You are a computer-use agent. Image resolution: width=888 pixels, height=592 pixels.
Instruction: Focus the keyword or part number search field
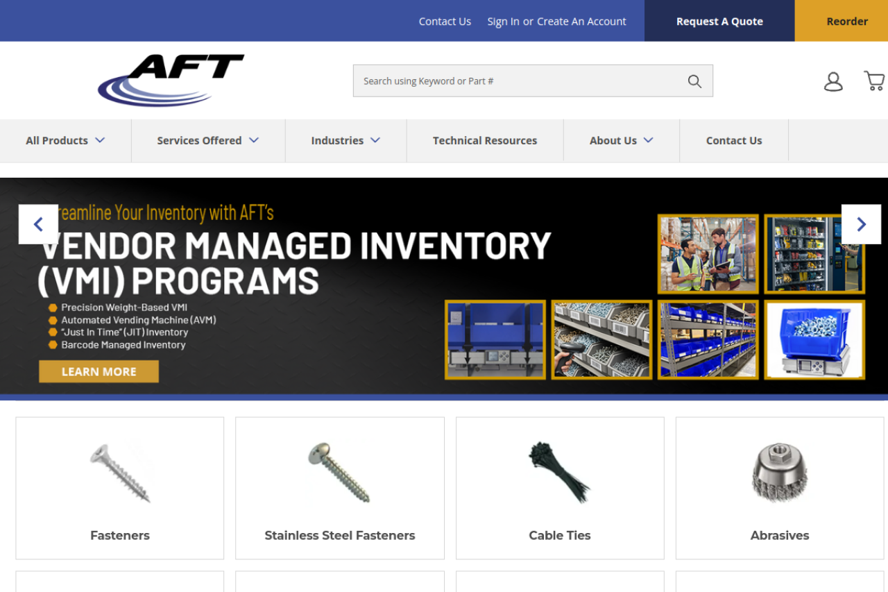tap(517, 81)
